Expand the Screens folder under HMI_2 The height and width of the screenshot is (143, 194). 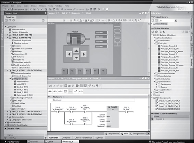tap(10, 46)
